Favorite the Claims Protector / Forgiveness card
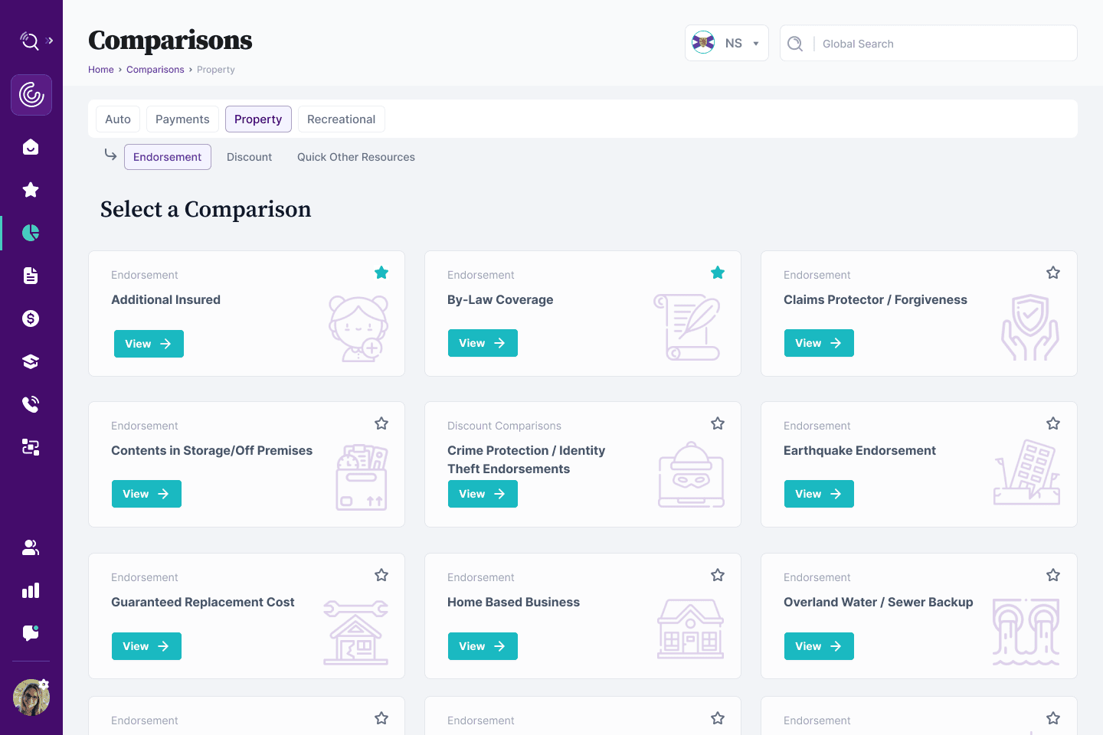This screenshot has width=1103, height=735. tap(1053, 273)
